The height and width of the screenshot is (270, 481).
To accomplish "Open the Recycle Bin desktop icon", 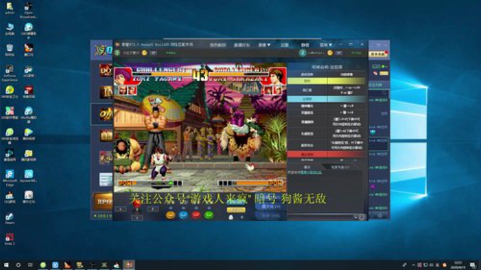I will [x=9, y=50].
